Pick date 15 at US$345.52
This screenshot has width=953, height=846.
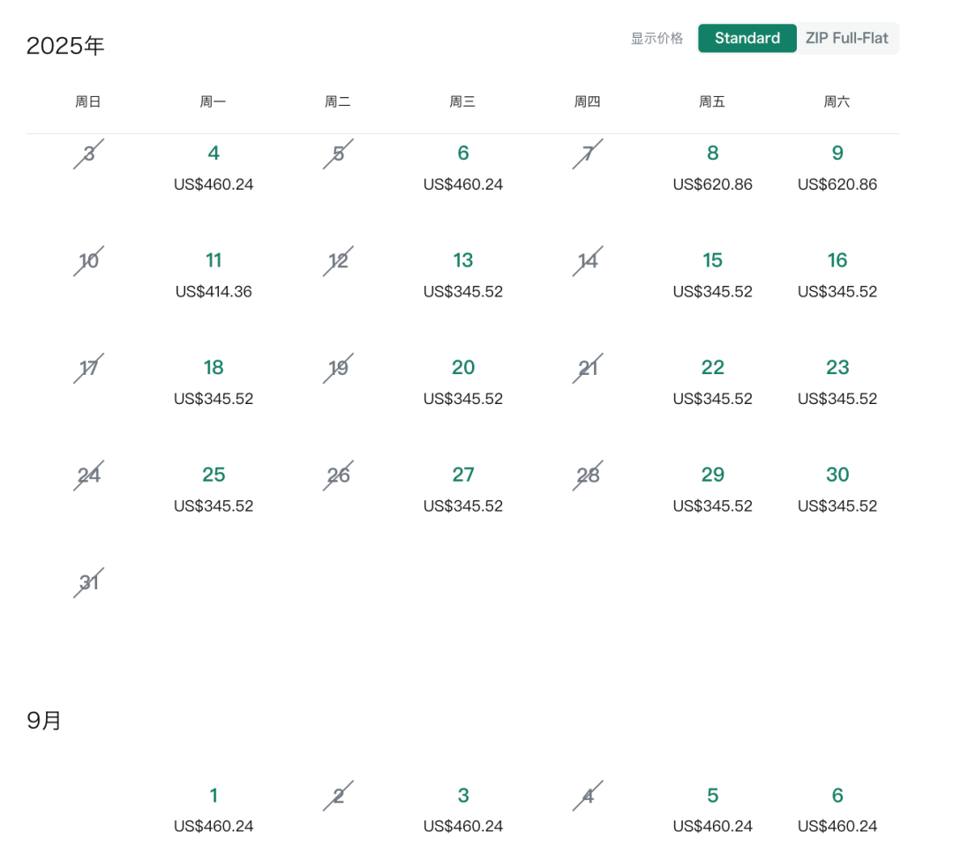click(x=712, y=274)
